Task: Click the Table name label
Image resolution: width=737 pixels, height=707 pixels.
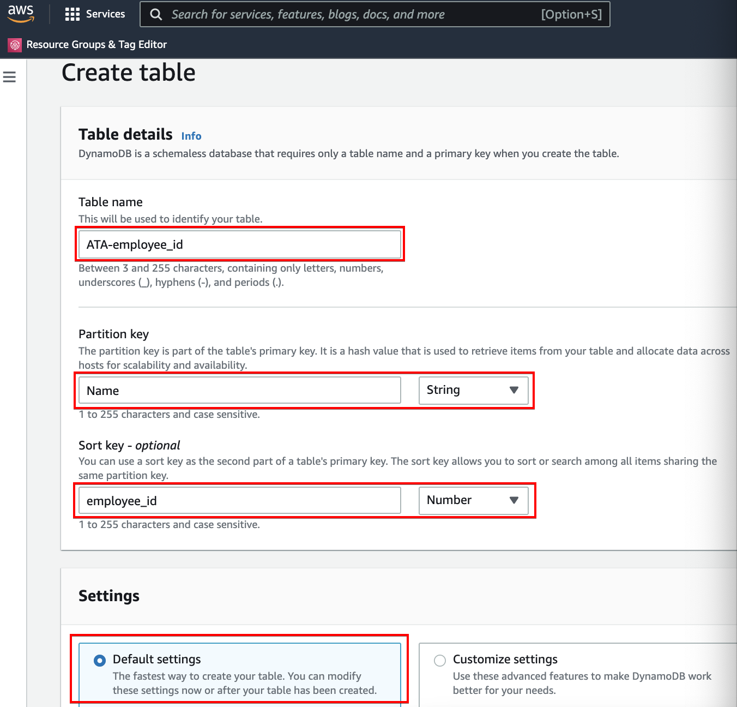Action: [111, 202]
